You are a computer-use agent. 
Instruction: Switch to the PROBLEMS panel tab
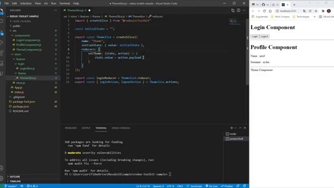click(x=70, y=128)
